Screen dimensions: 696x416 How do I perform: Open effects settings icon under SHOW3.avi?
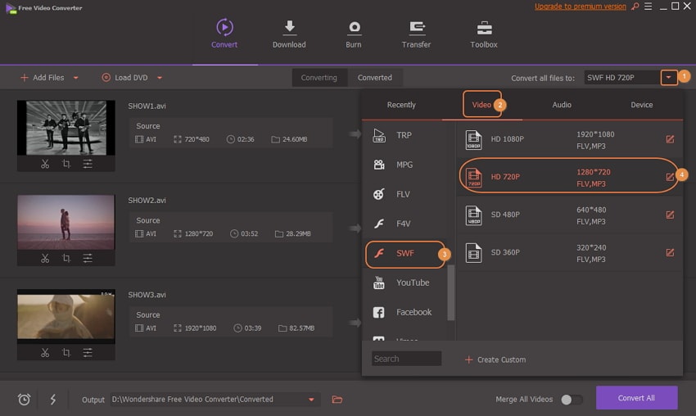[88, 353]
